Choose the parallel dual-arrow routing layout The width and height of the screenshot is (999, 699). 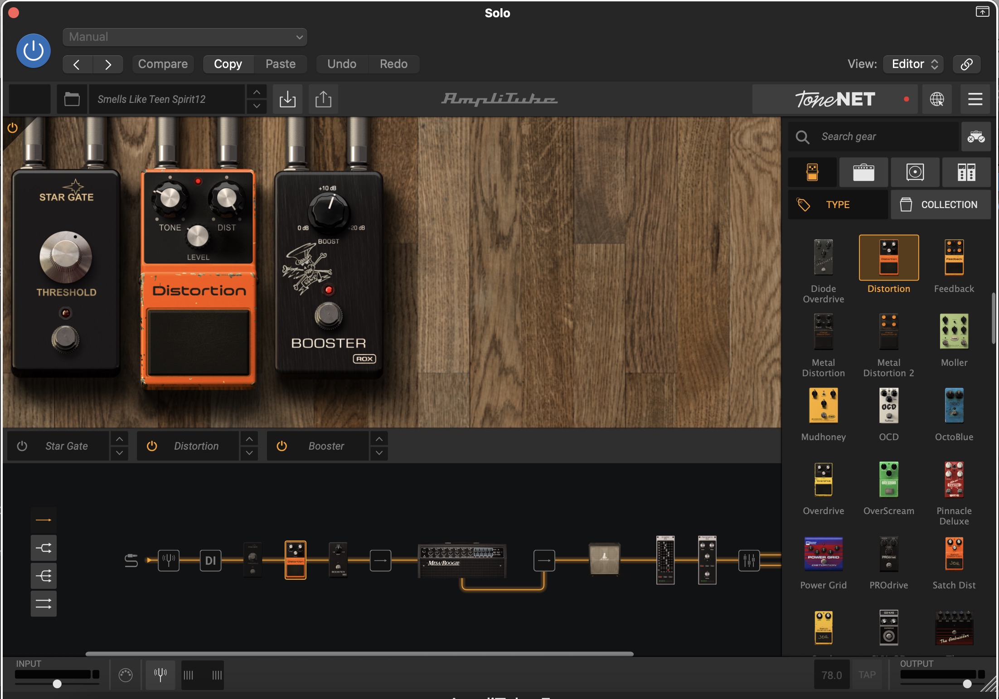(44, 603)
